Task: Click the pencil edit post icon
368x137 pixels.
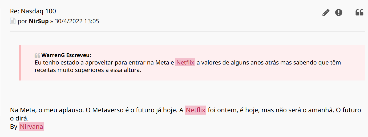Action: pos(326,13)
